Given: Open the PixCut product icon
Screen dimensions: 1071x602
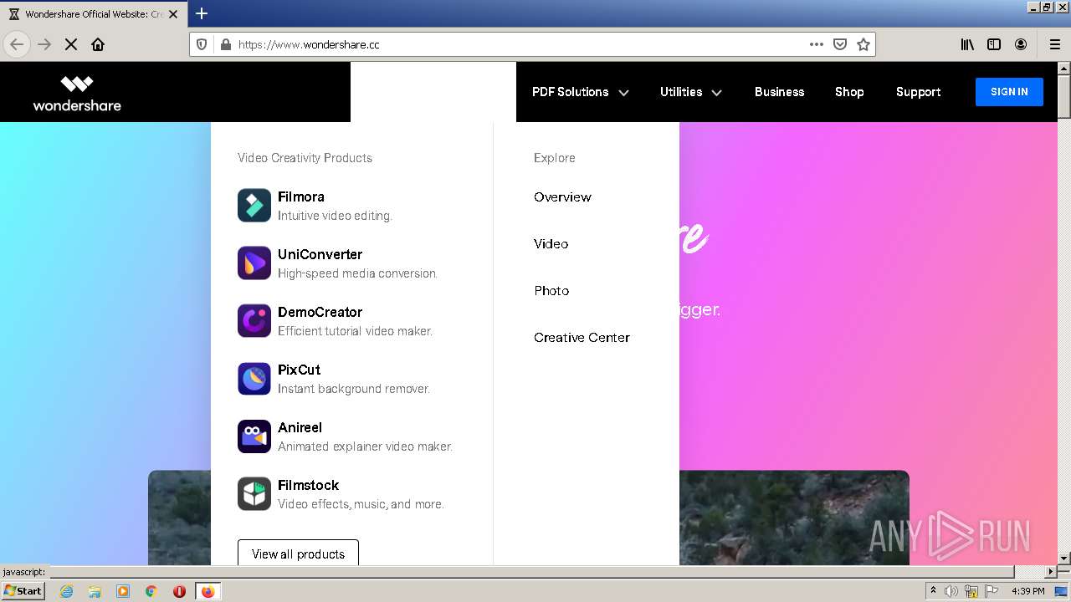Looking at the screenshot, I should pyautogui.click(x=254, y=379).
